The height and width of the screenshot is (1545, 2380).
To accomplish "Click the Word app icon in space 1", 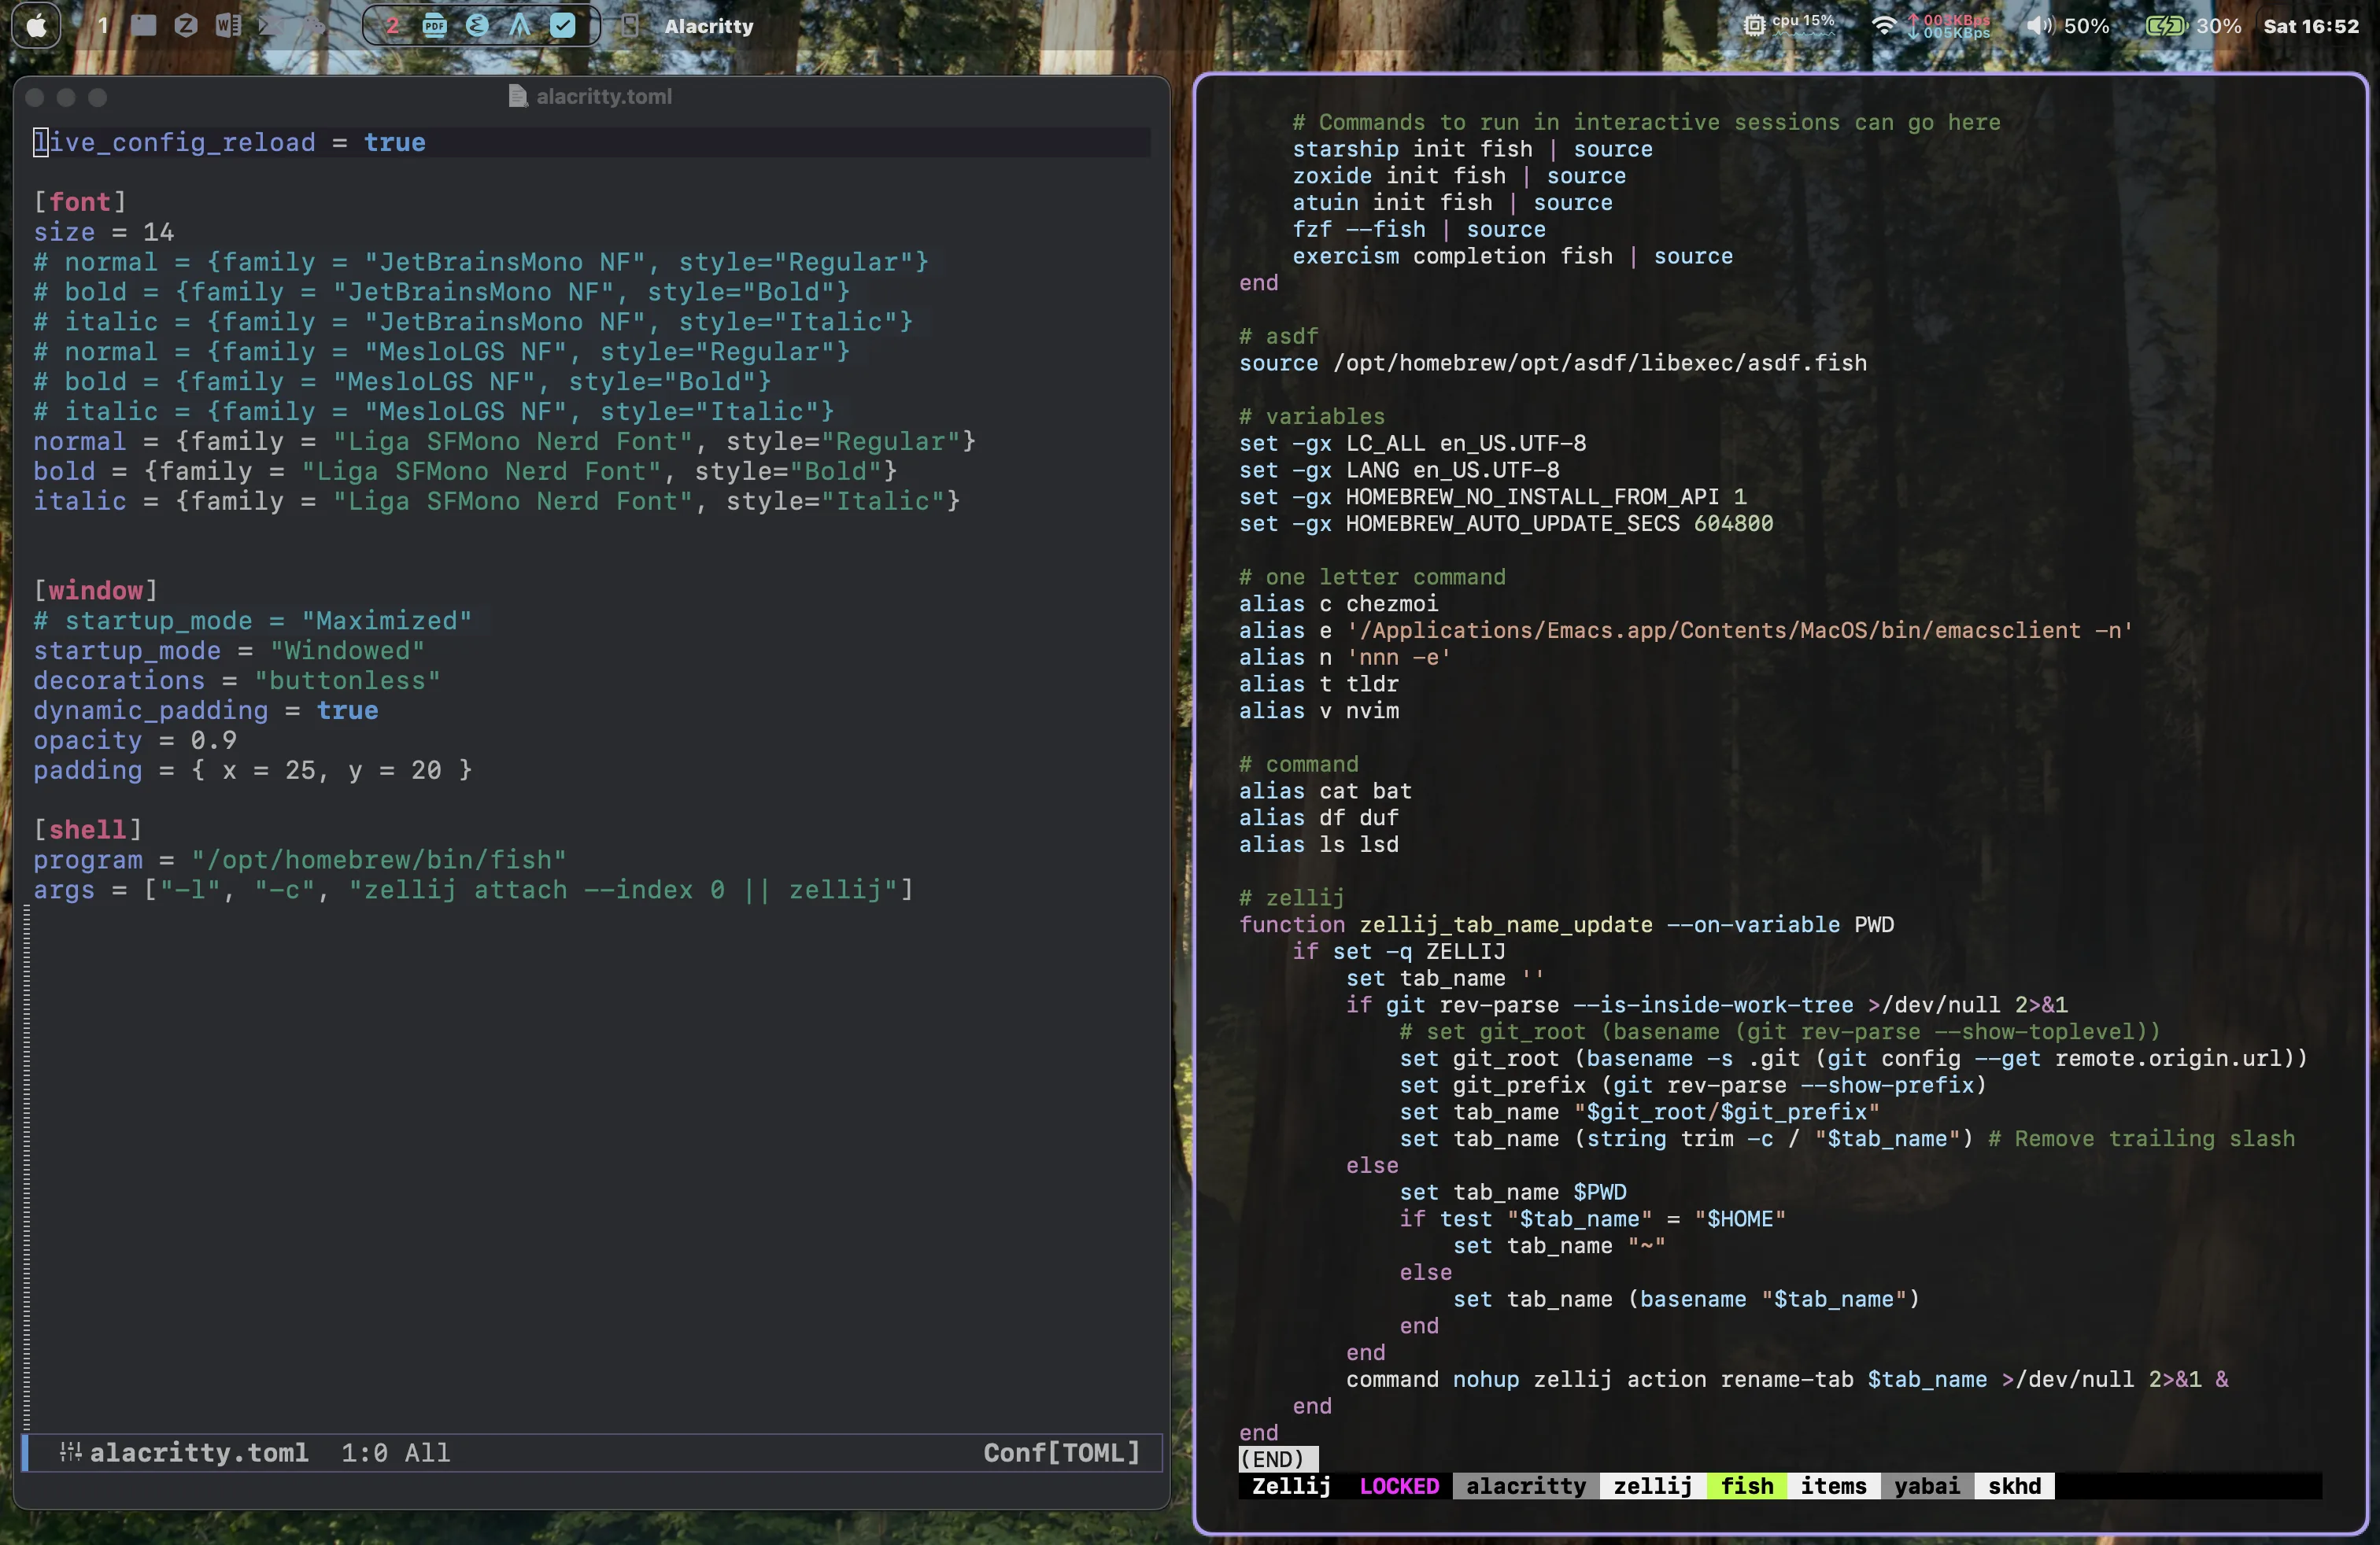I will (228, 25).
